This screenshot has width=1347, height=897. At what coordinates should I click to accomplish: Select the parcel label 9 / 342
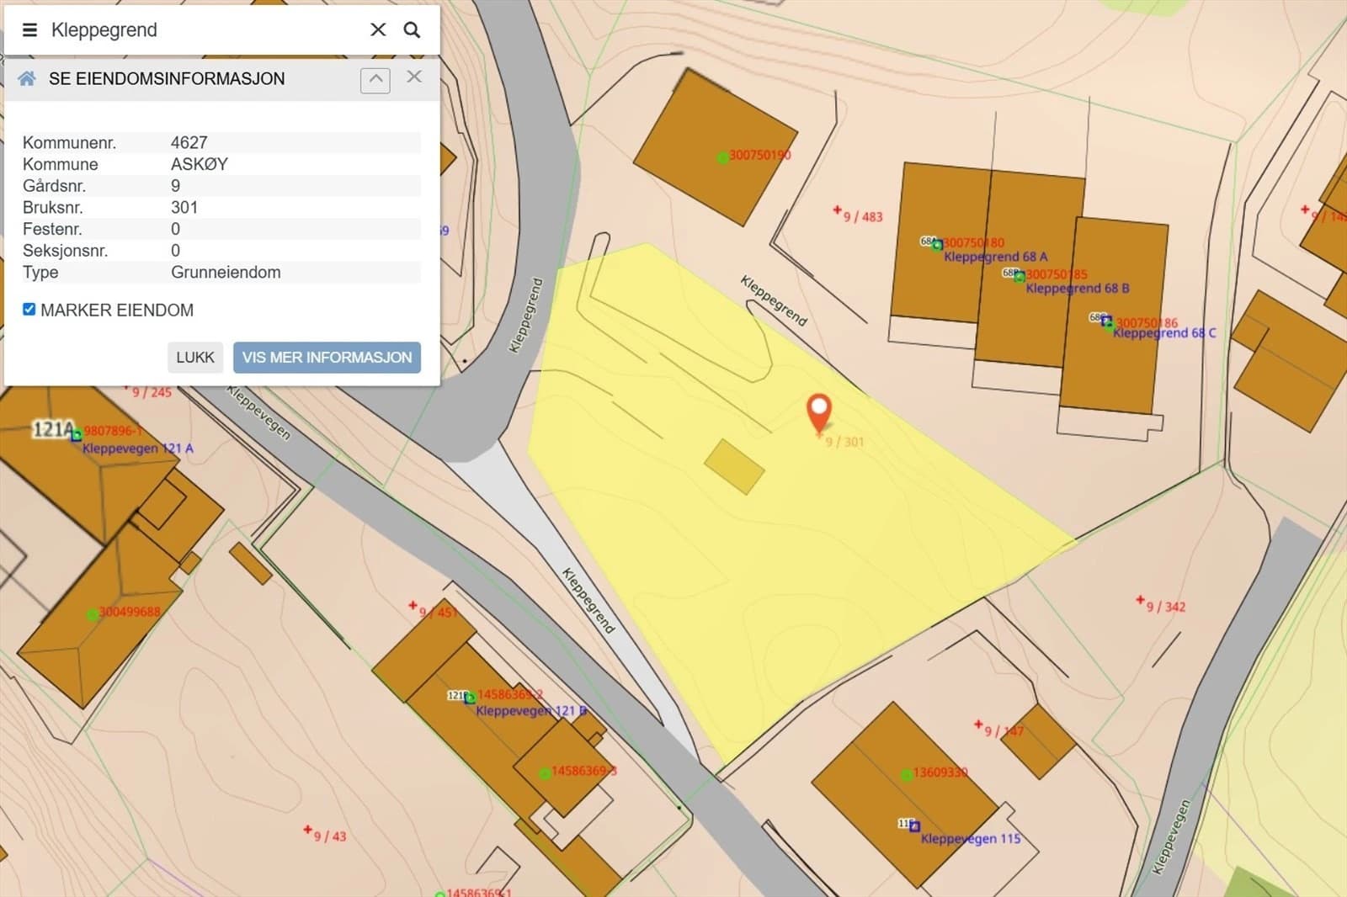tap(1164, 606)
